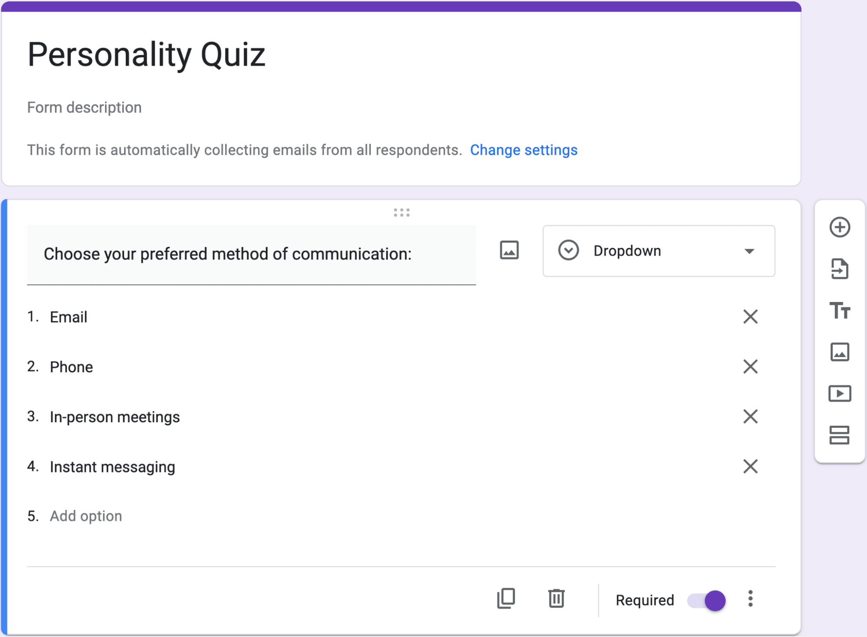The width and height of the screenshot is (867, 637).
Task: Click Change settings link
Action: pos(523,149)
